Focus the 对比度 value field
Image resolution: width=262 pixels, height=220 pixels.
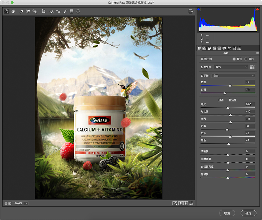pos(250,112)
